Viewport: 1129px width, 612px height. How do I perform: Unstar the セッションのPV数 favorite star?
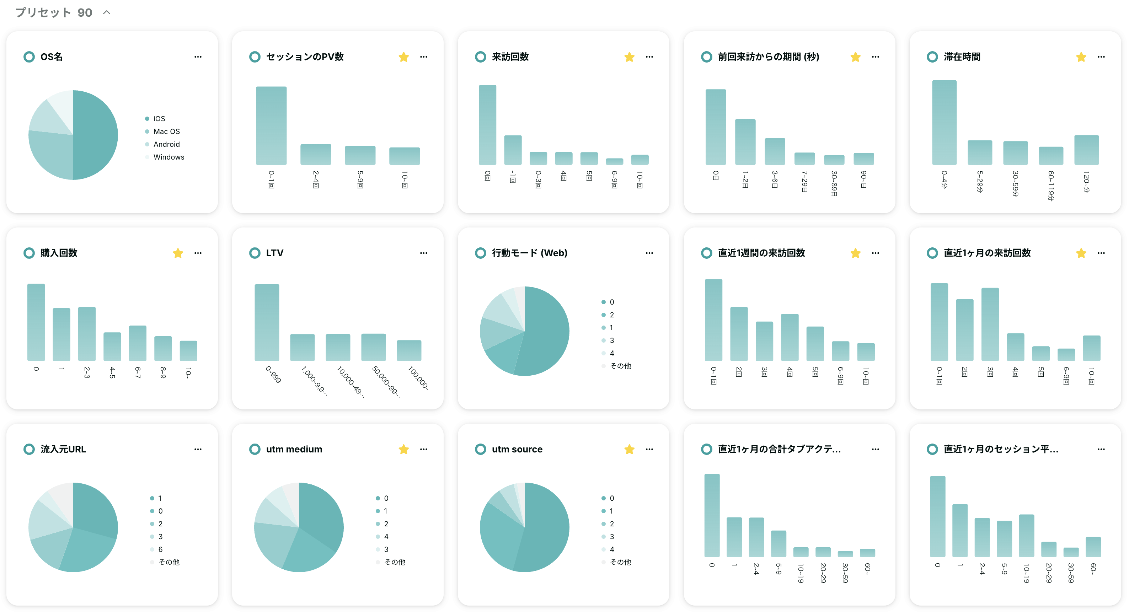(404, 57)
